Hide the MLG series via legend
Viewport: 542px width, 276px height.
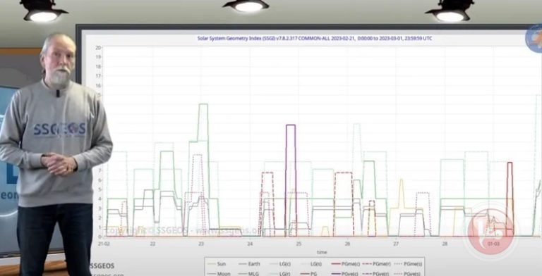tap(250, 274)
